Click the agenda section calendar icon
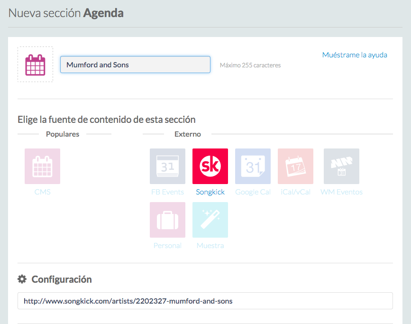 click(35, 65)
